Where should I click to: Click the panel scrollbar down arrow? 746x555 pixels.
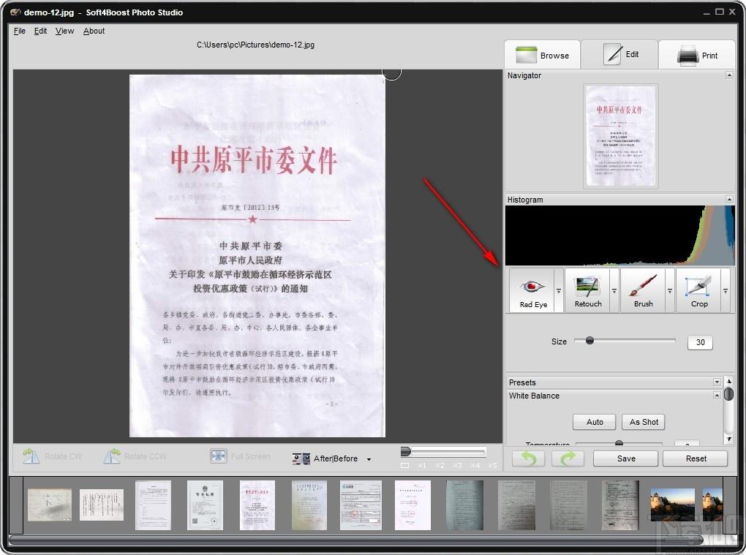[728, 439]
